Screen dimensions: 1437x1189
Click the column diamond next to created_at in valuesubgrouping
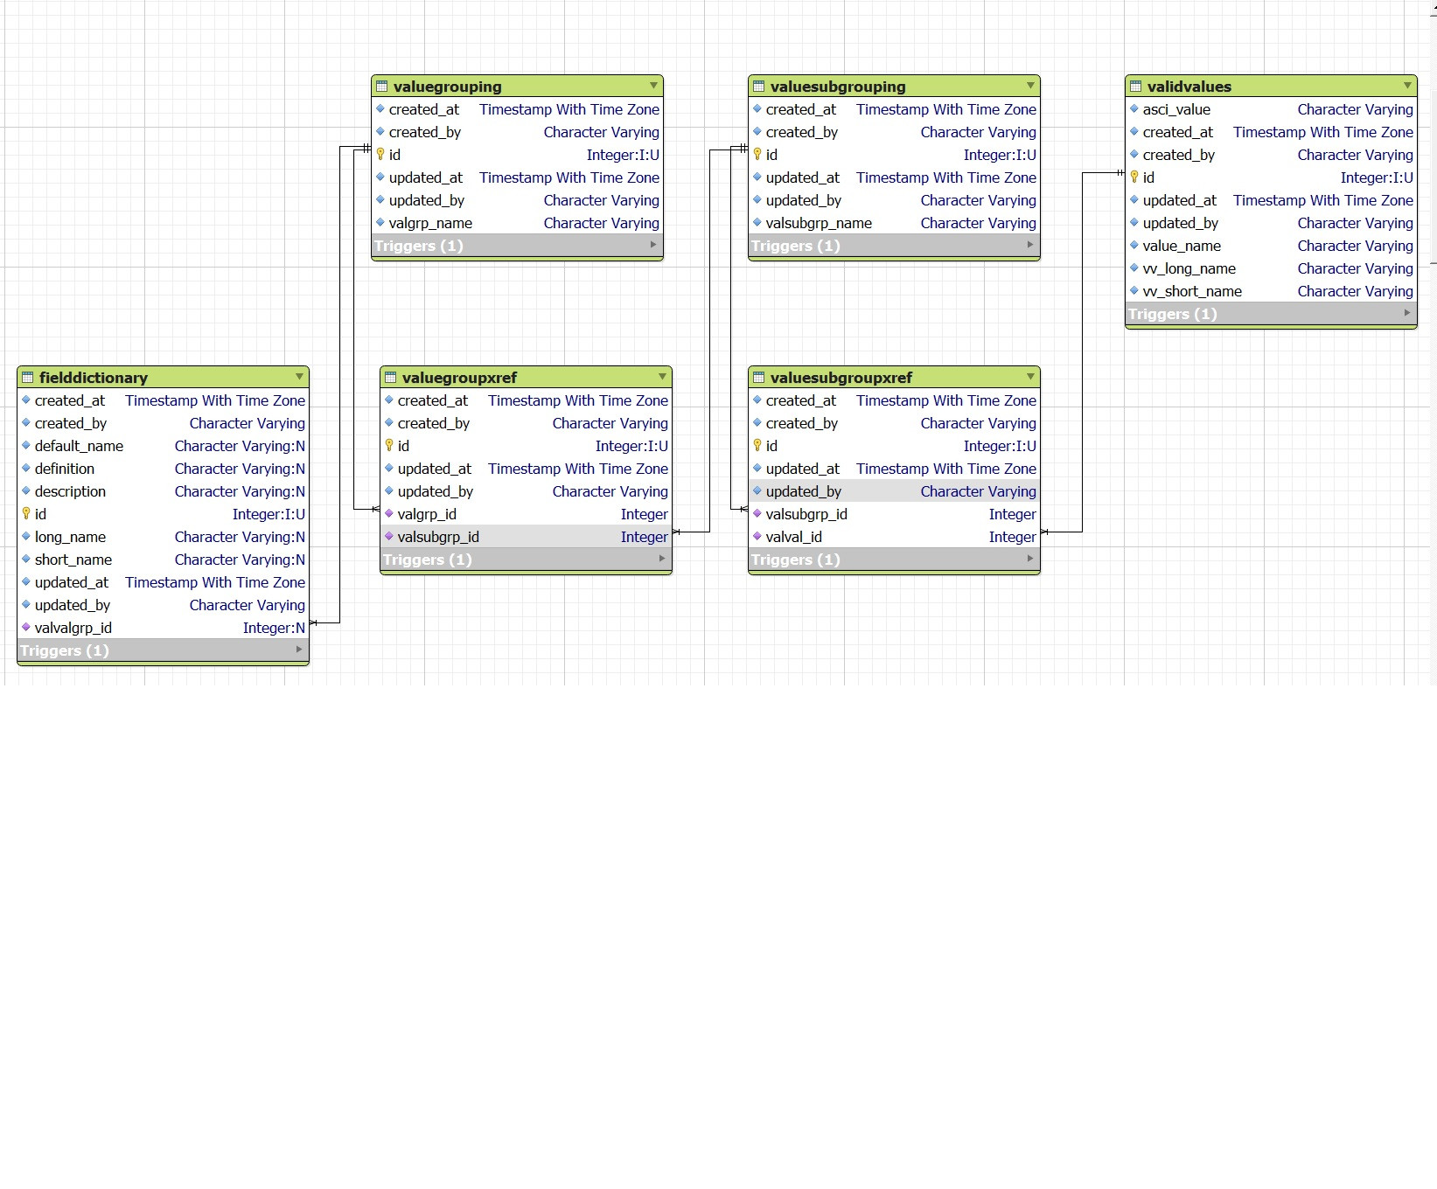click(757, 109)
